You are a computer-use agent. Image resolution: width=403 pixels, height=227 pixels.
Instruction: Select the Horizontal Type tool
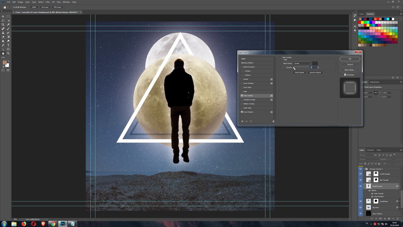tap(8, 45)
